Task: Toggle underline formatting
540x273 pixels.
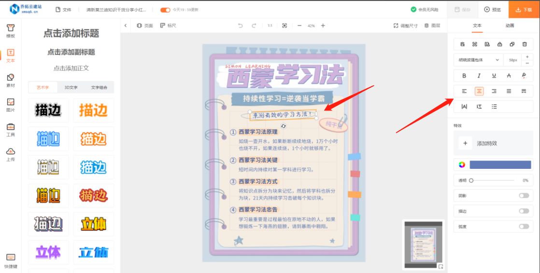Action: (x=494, y=76)
